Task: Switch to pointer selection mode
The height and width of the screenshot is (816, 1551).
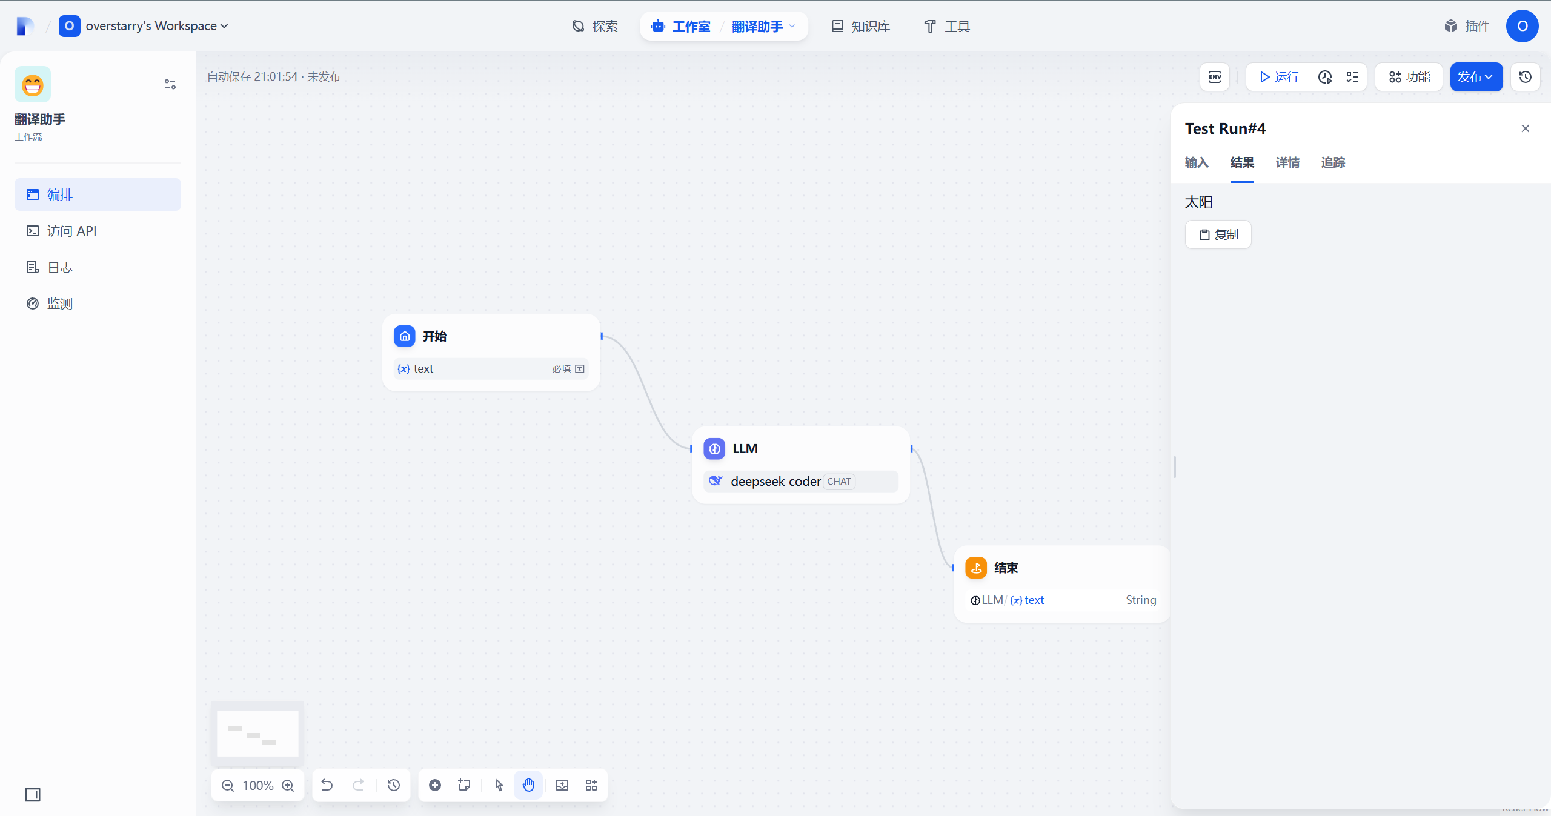Action: point(499,786)
